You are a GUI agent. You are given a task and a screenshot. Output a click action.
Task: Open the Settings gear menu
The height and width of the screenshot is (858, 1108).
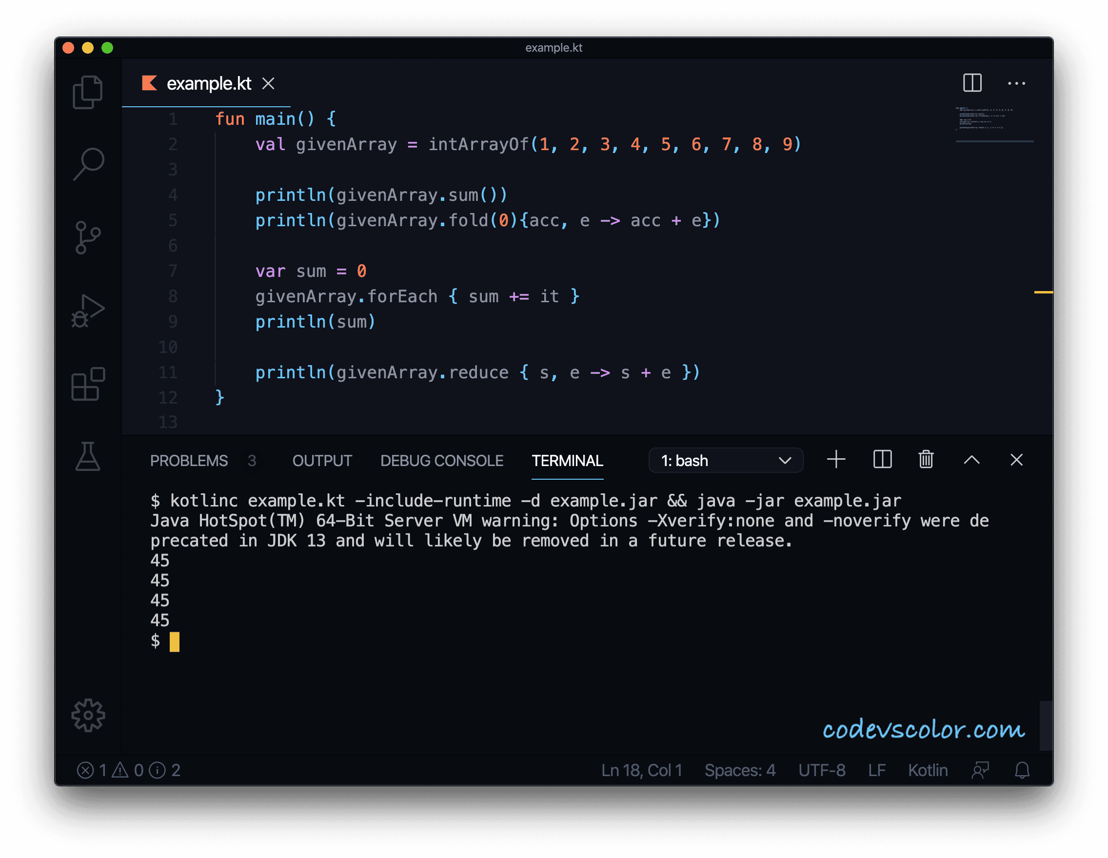coord(88,716)
